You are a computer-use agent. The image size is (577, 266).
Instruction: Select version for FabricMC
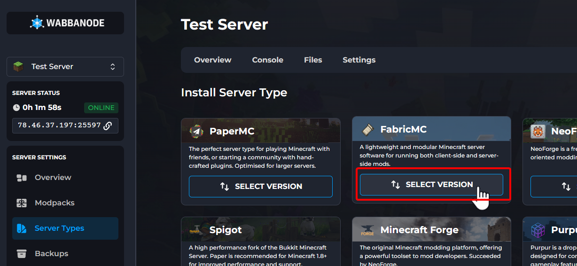[x=431, y=185]
